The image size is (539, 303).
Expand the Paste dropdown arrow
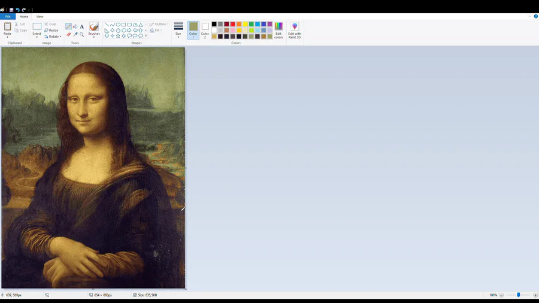7,37
